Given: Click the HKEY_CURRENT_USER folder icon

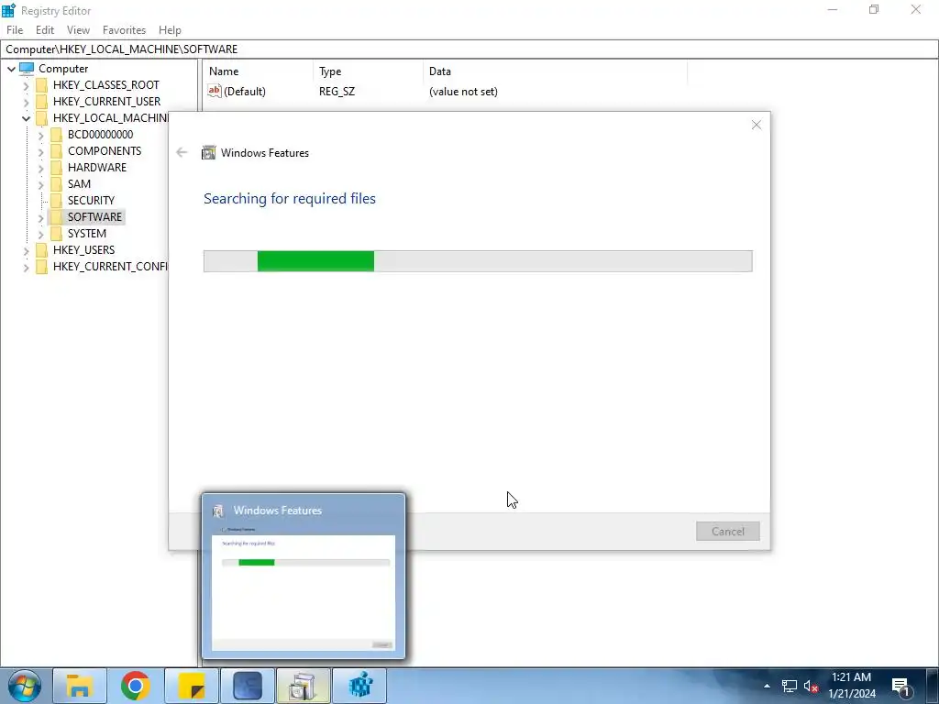Looking at the screenshot, I should coord(41,101).
